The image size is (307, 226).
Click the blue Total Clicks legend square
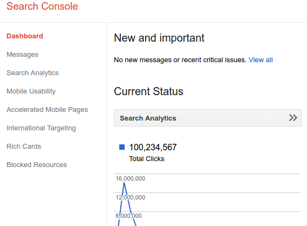(122, 147)
